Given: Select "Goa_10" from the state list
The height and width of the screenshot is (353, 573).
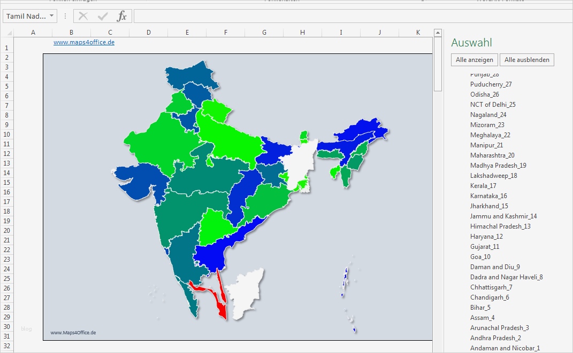Looking at the screenshot, I should point(480,256).
